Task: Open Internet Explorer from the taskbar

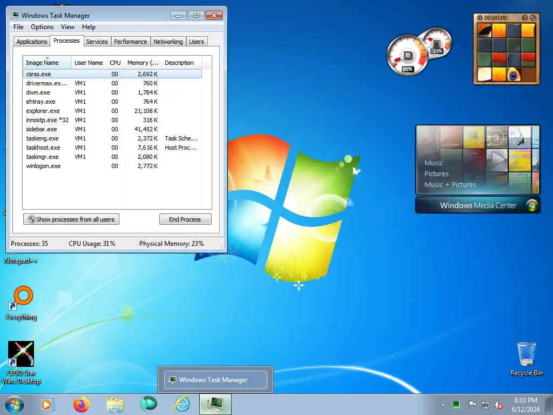Action: point(183,404)
